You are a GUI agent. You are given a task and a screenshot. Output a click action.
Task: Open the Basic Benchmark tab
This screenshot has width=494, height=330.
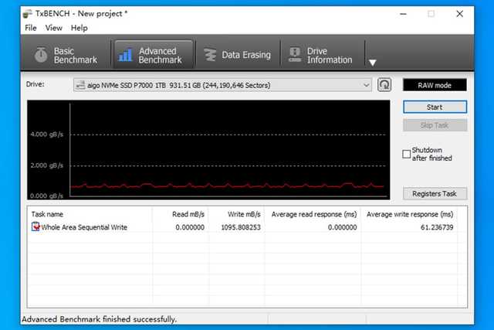(x=66, y=55)
